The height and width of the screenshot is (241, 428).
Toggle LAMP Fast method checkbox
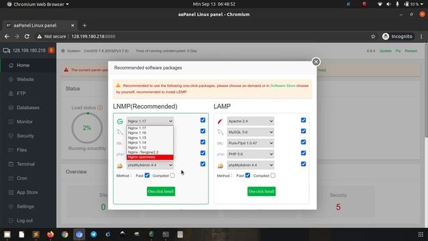tap(247, 175)
